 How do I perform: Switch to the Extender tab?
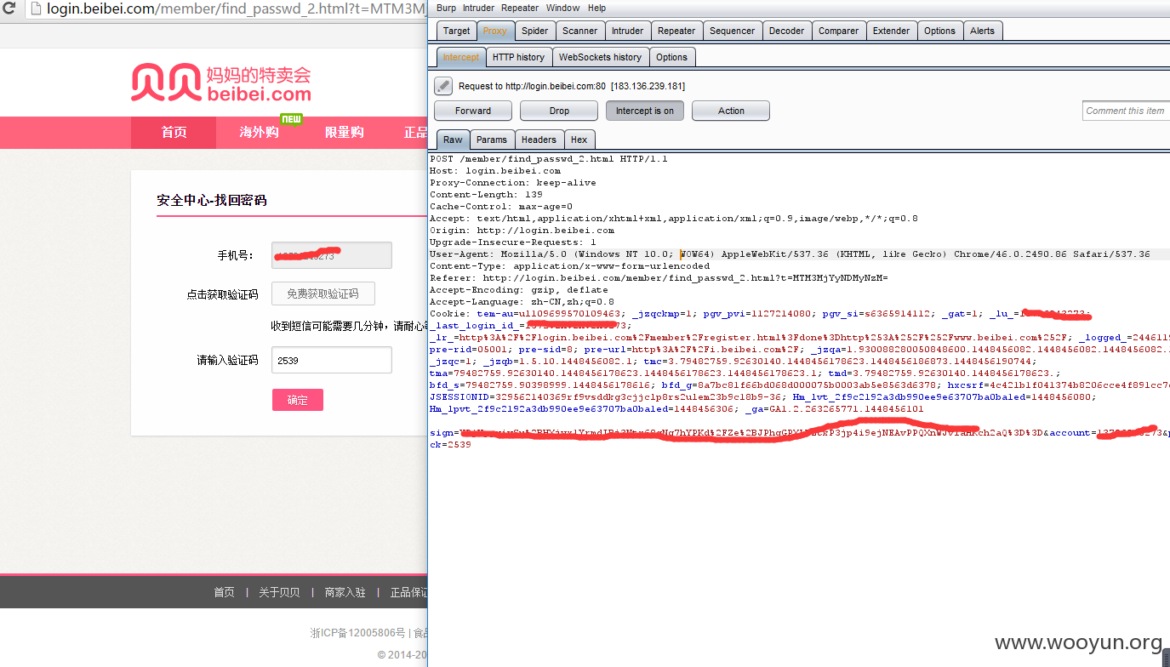tap(892, 31)
